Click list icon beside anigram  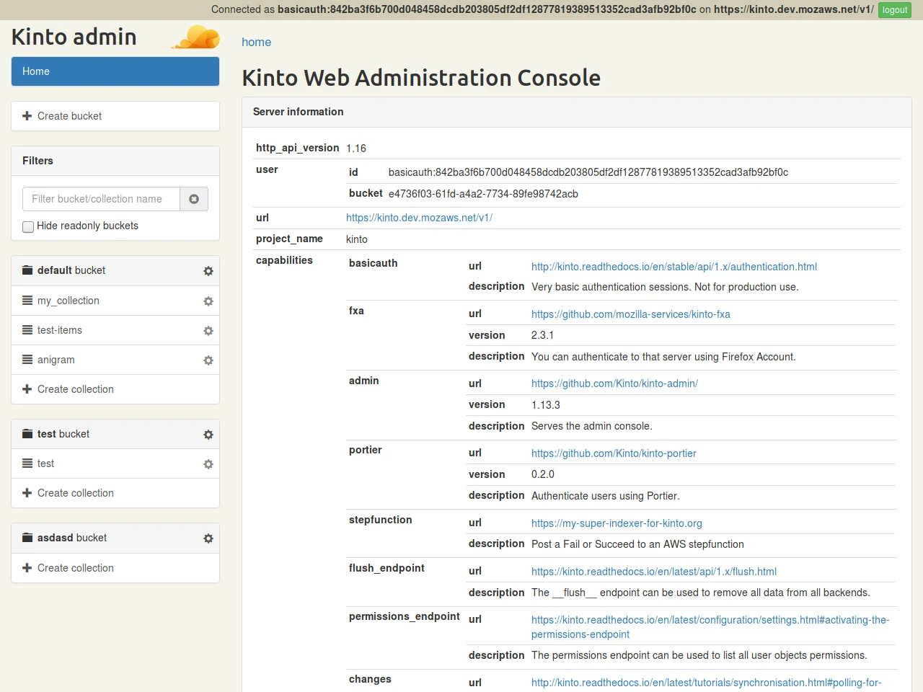click(27, 360)
